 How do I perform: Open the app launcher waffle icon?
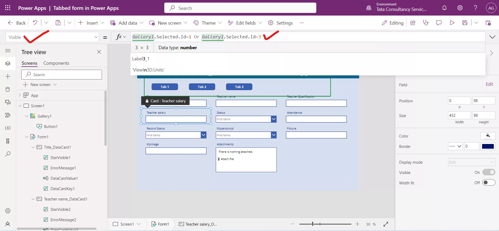point(8,8)
